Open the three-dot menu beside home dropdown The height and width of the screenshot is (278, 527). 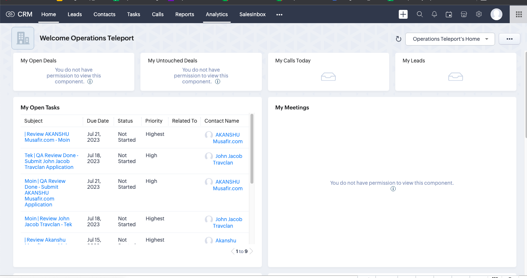[x=509, y=39]
